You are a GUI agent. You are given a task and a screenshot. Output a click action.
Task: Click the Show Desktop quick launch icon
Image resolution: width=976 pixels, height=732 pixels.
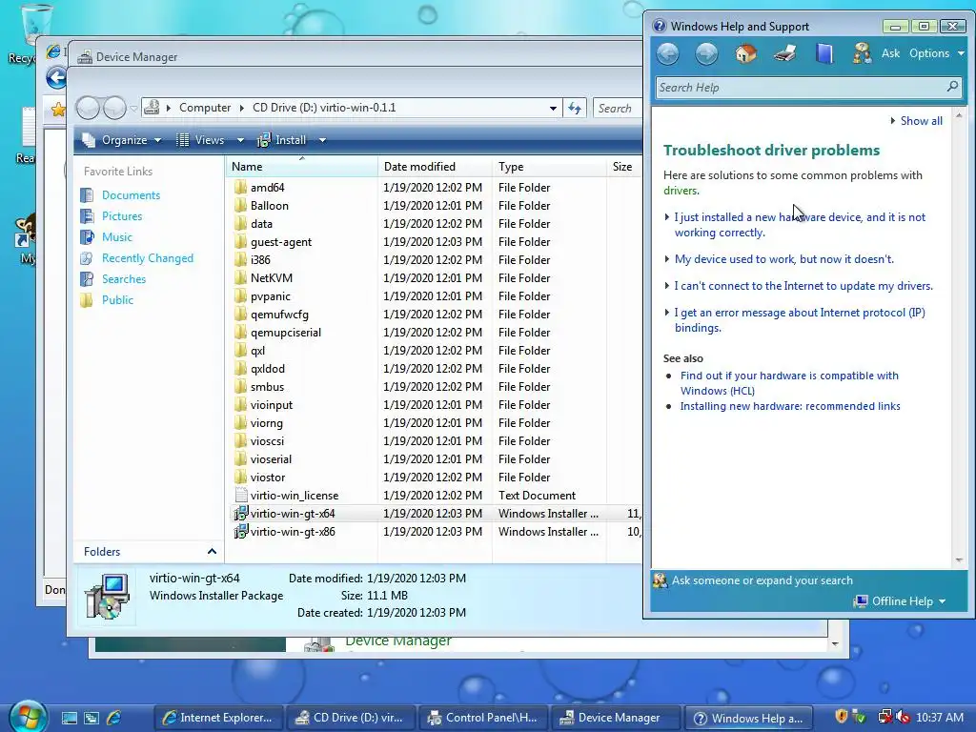click(69, 718)
